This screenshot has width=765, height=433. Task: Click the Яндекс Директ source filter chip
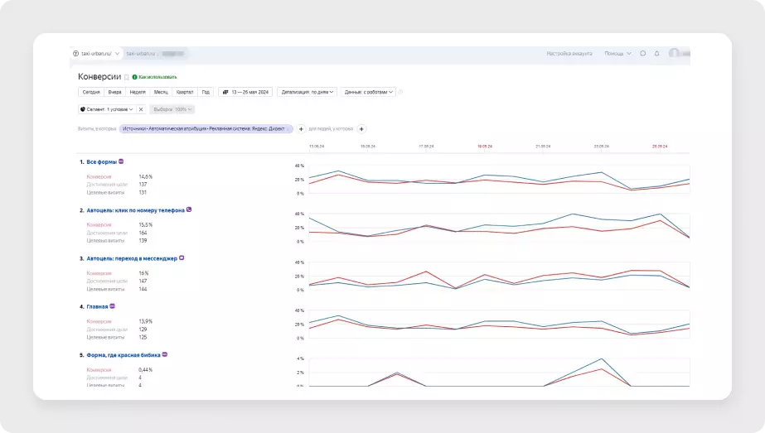[x=206, y=128]
